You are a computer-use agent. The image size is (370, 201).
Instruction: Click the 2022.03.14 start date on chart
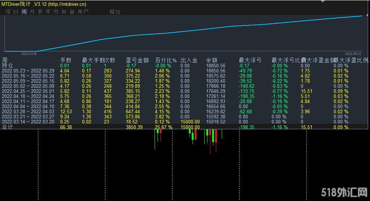click(29, 54)
